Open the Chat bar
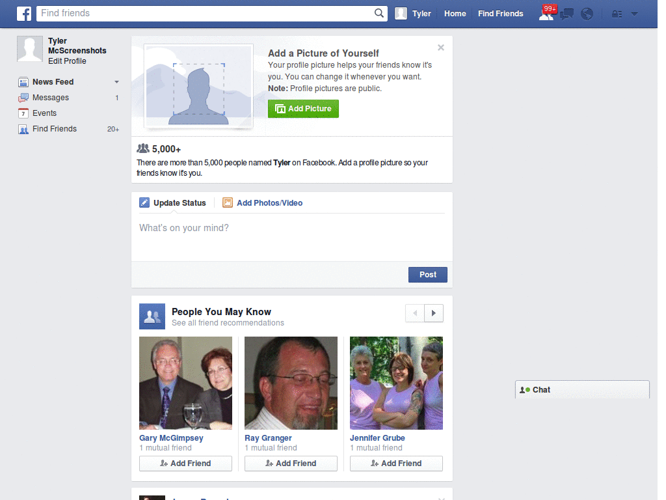The width and height of the screenshot is (666, 500). (582, 390)
